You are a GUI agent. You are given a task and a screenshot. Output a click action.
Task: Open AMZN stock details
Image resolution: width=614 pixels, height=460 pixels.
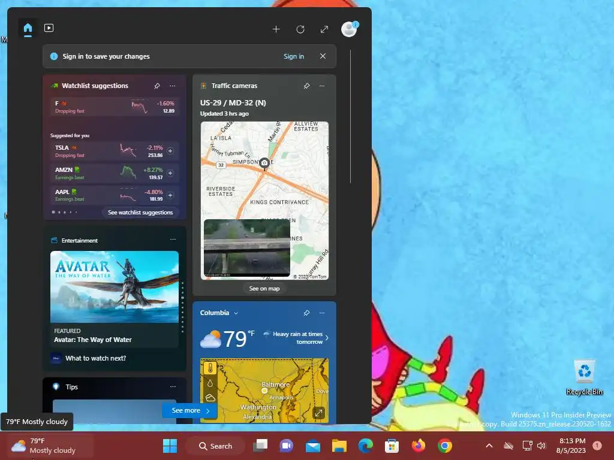(x=108, y=173)
